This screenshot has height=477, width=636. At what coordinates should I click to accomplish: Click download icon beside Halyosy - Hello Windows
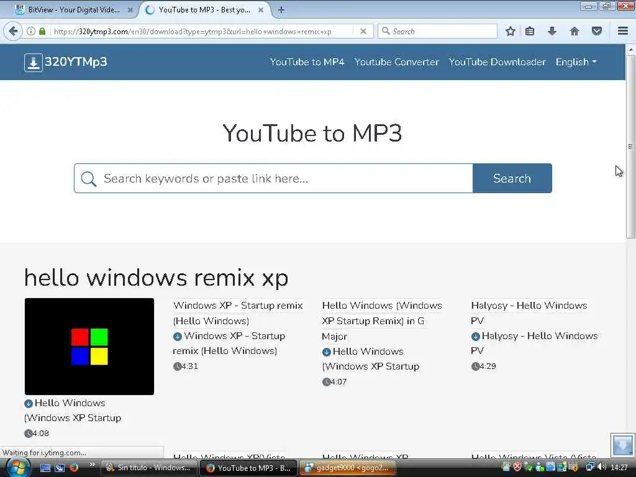(475, 336)
